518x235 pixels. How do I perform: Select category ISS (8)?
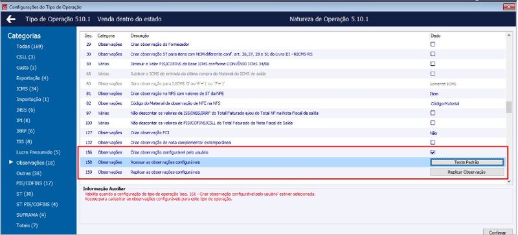point(24,142)
